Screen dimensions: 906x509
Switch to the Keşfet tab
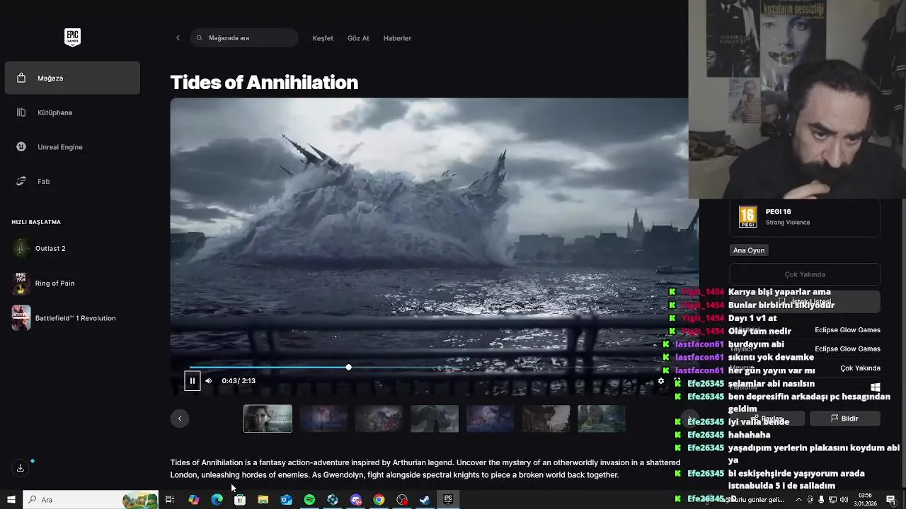(323, 38)
